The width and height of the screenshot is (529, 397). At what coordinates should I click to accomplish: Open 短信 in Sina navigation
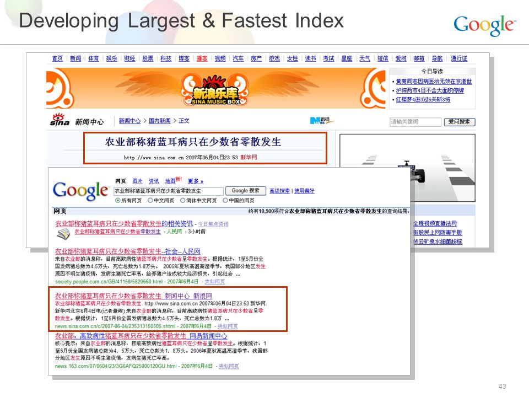pyautogui.click(x=382, y=58)
